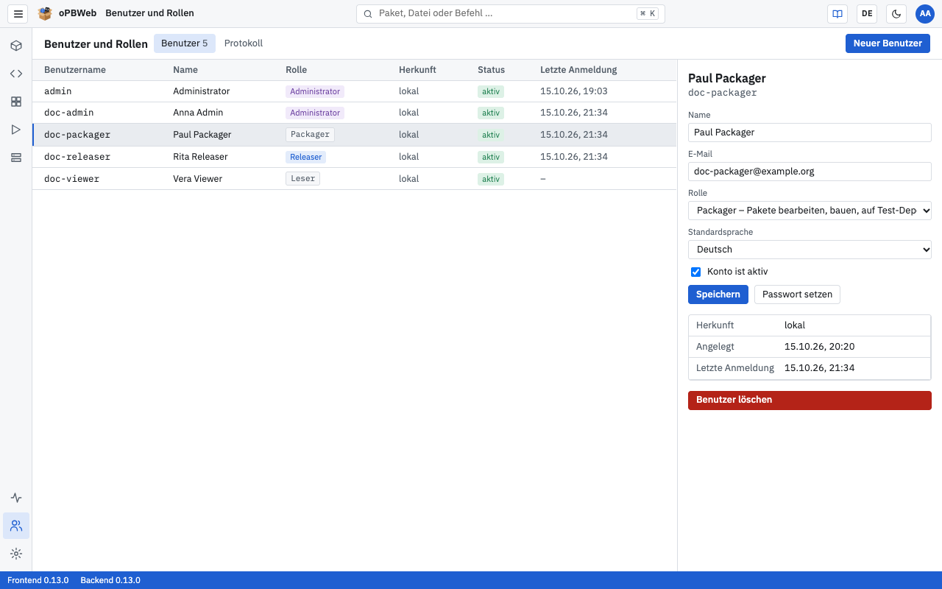Open the packages cube sidebar icon
The height and width of the screenshot is (589, 942).
tap(16, 46)
